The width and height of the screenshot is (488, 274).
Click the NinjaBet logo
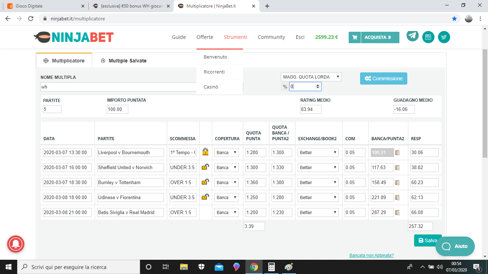pos(74,37)
